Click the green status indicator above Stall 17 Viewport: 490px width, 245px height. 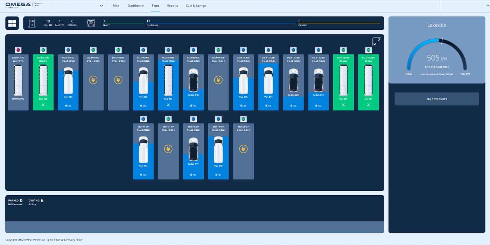[168, 119]
